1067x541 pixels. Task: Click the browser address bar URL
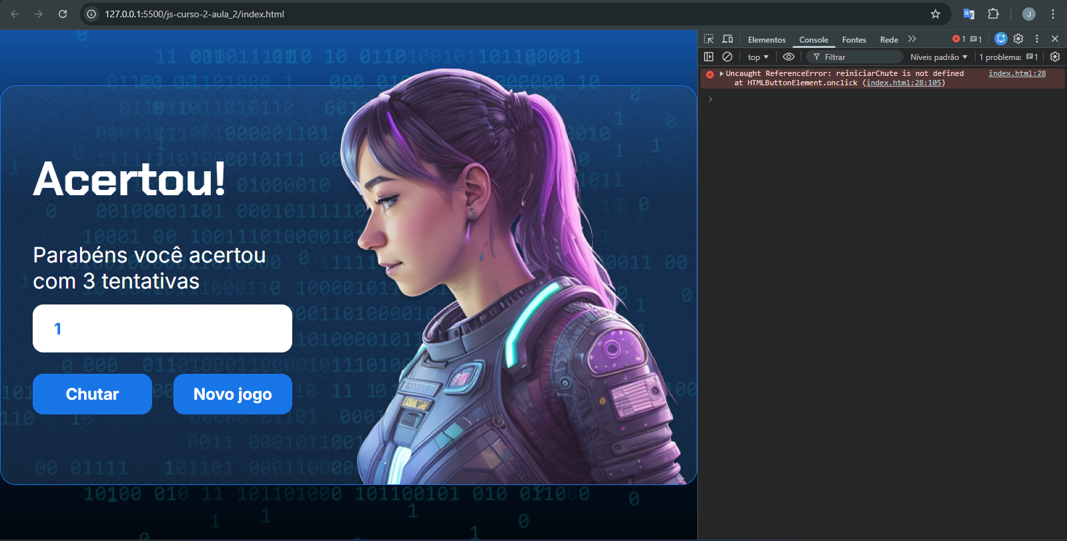click(x=194, y=14)
